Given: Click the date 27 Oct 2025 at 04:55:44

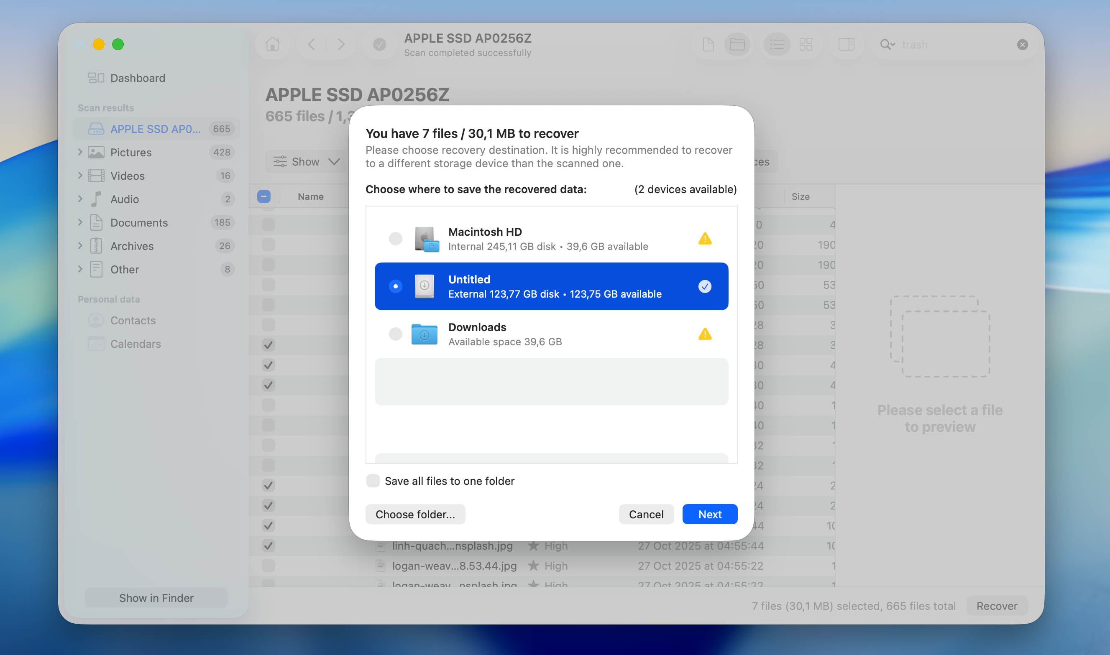Looking at the screenshot, I should (700, 545).
